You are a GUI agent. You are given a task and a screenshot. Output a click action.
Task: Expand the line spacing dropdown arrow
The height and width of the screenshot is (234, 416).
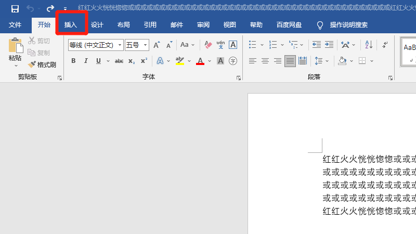pos(327,61)
